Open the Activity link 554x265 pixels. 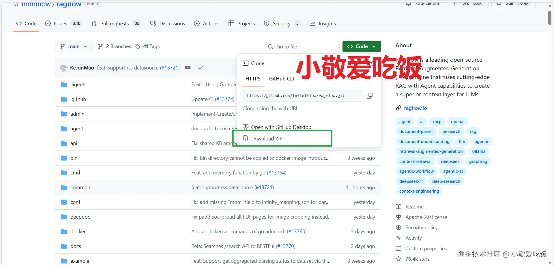[x=413, y=238]
